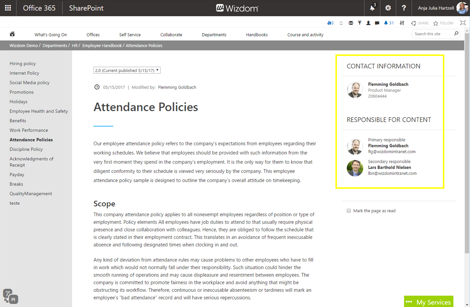Open the Offices menu
The width and height of the screenshot is (470, 307).
pos(93,35)
